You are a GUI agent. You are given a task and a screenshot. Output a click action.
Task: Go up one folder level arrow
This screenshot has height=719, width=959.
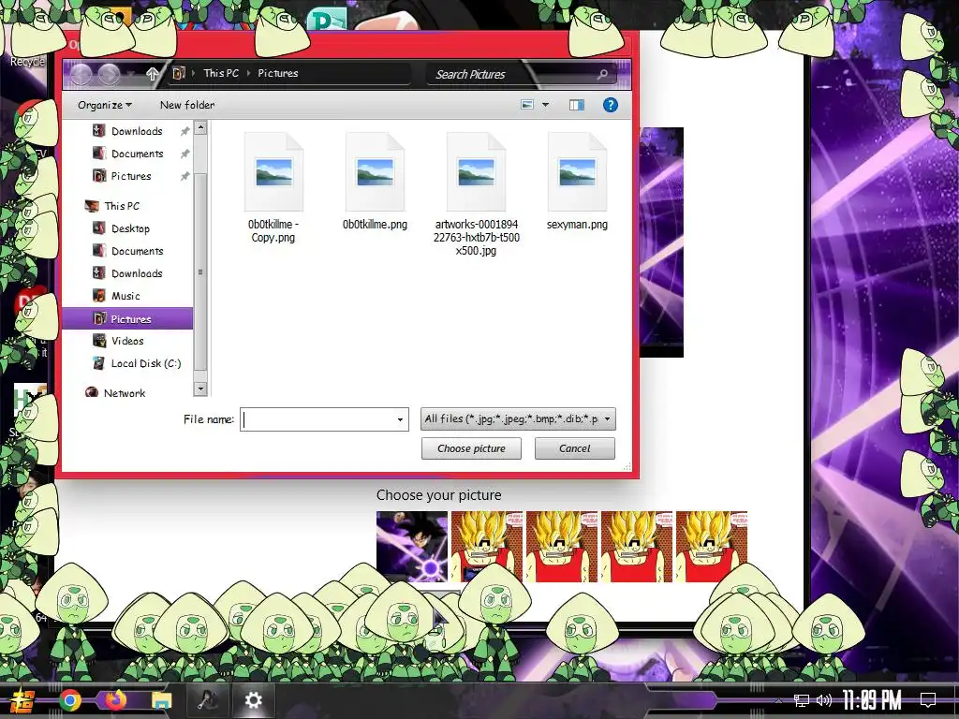[x=153, y=74]
